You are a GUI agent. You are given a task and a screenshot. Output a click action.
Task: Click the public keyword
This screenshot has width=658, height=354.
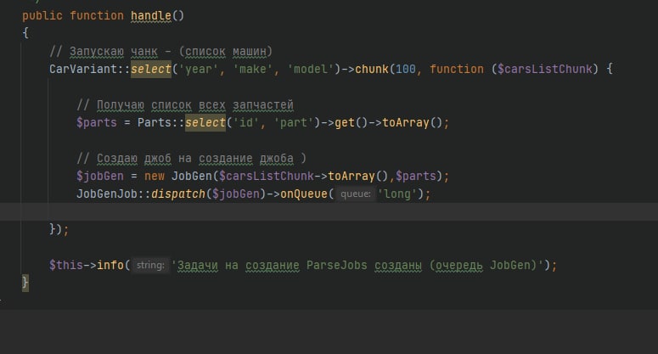(x=42, y=16)
